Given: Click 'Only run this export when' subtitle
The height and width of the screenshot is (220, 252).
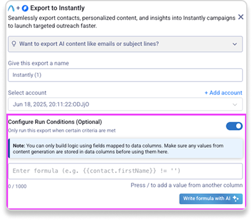Looking at the screenshot, I should coord(62,130).
